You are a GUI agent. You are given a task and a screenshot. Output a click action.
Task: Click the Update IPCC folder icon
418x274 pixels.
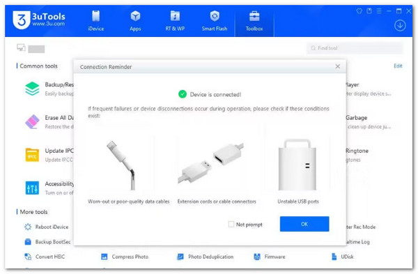(x=32, y=155)
